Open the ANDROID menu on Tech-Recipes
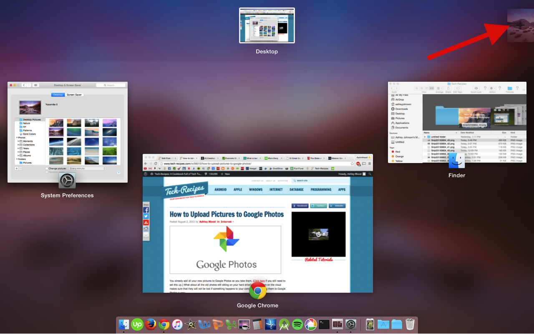 [x=220, y=189]
